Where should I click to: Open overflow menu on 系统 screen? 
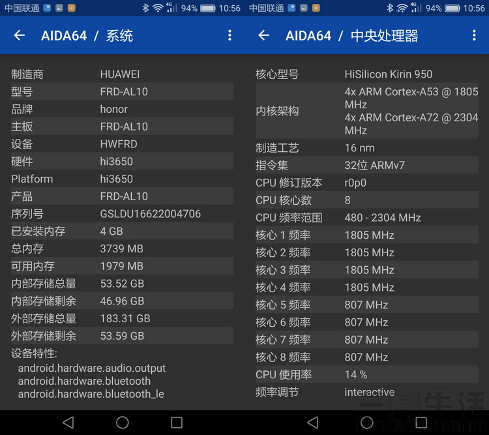(230, 36)
